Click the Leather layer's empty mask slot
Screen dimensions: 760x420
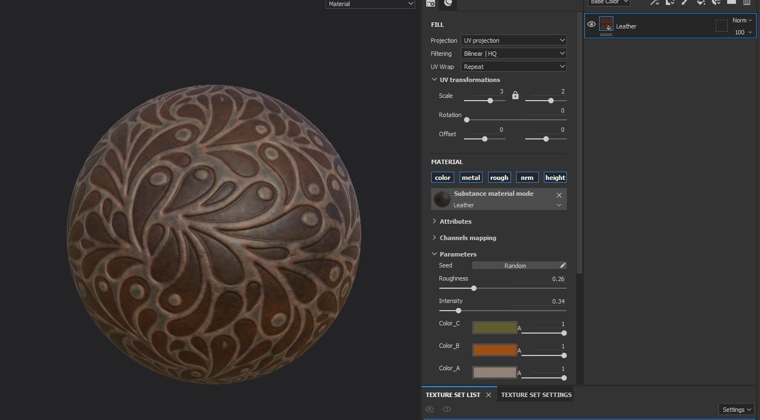tap(722, 26)
